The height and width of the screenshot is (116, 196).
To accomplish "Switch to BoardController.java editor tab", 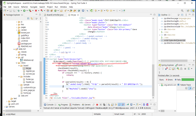I will (x=54, y=15).
